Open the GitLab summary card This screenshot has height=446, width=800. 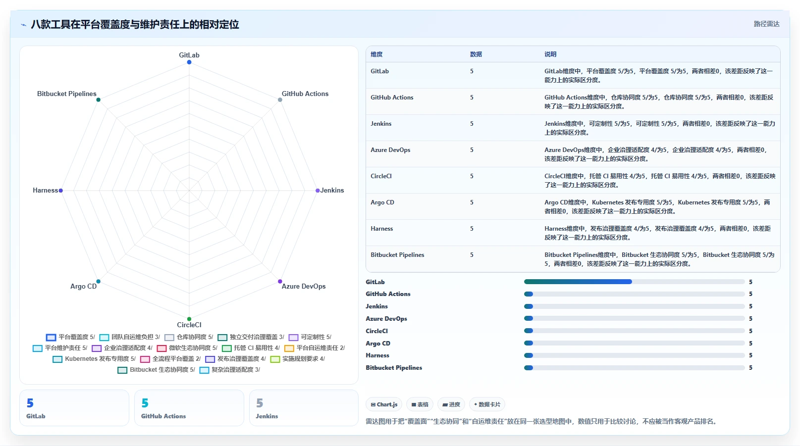pyautogui.click(x=74, y=408)
